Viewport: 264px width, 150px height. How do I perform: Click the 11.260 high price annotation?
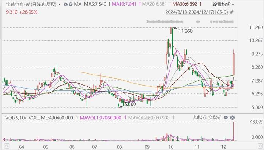(x=186, y=31)
